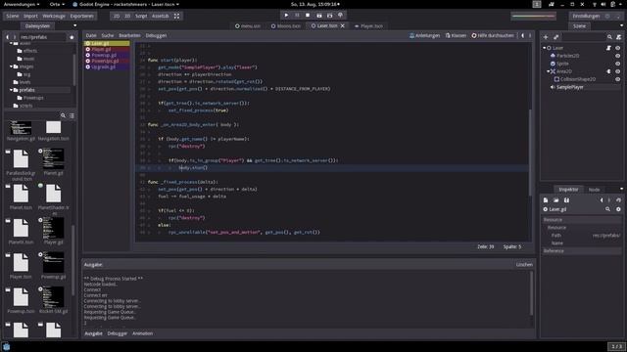Add a new node with plus icon
Viewport: 627px width, 352px height.
(x=546, y=37)
